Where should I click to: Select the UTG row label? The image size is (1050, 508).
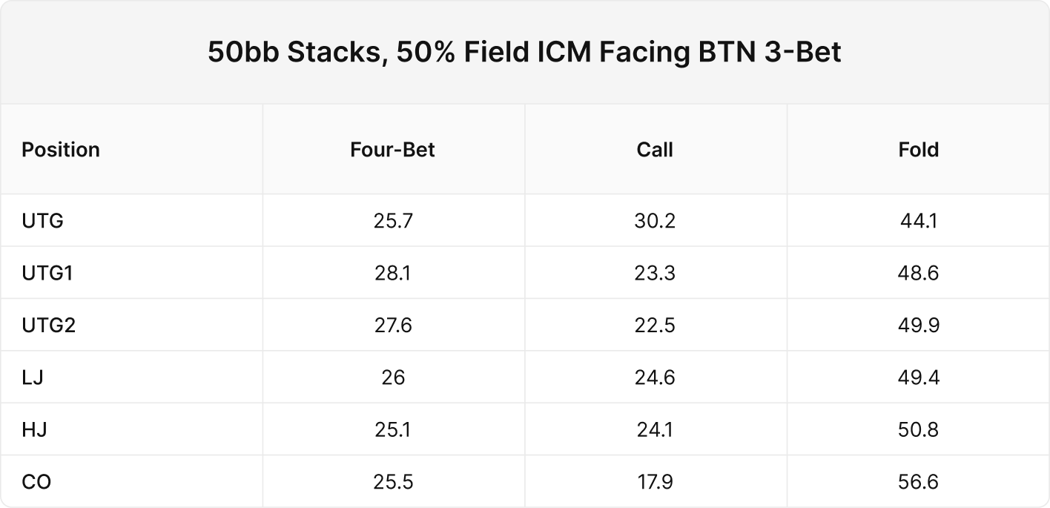tap(43, 221)
